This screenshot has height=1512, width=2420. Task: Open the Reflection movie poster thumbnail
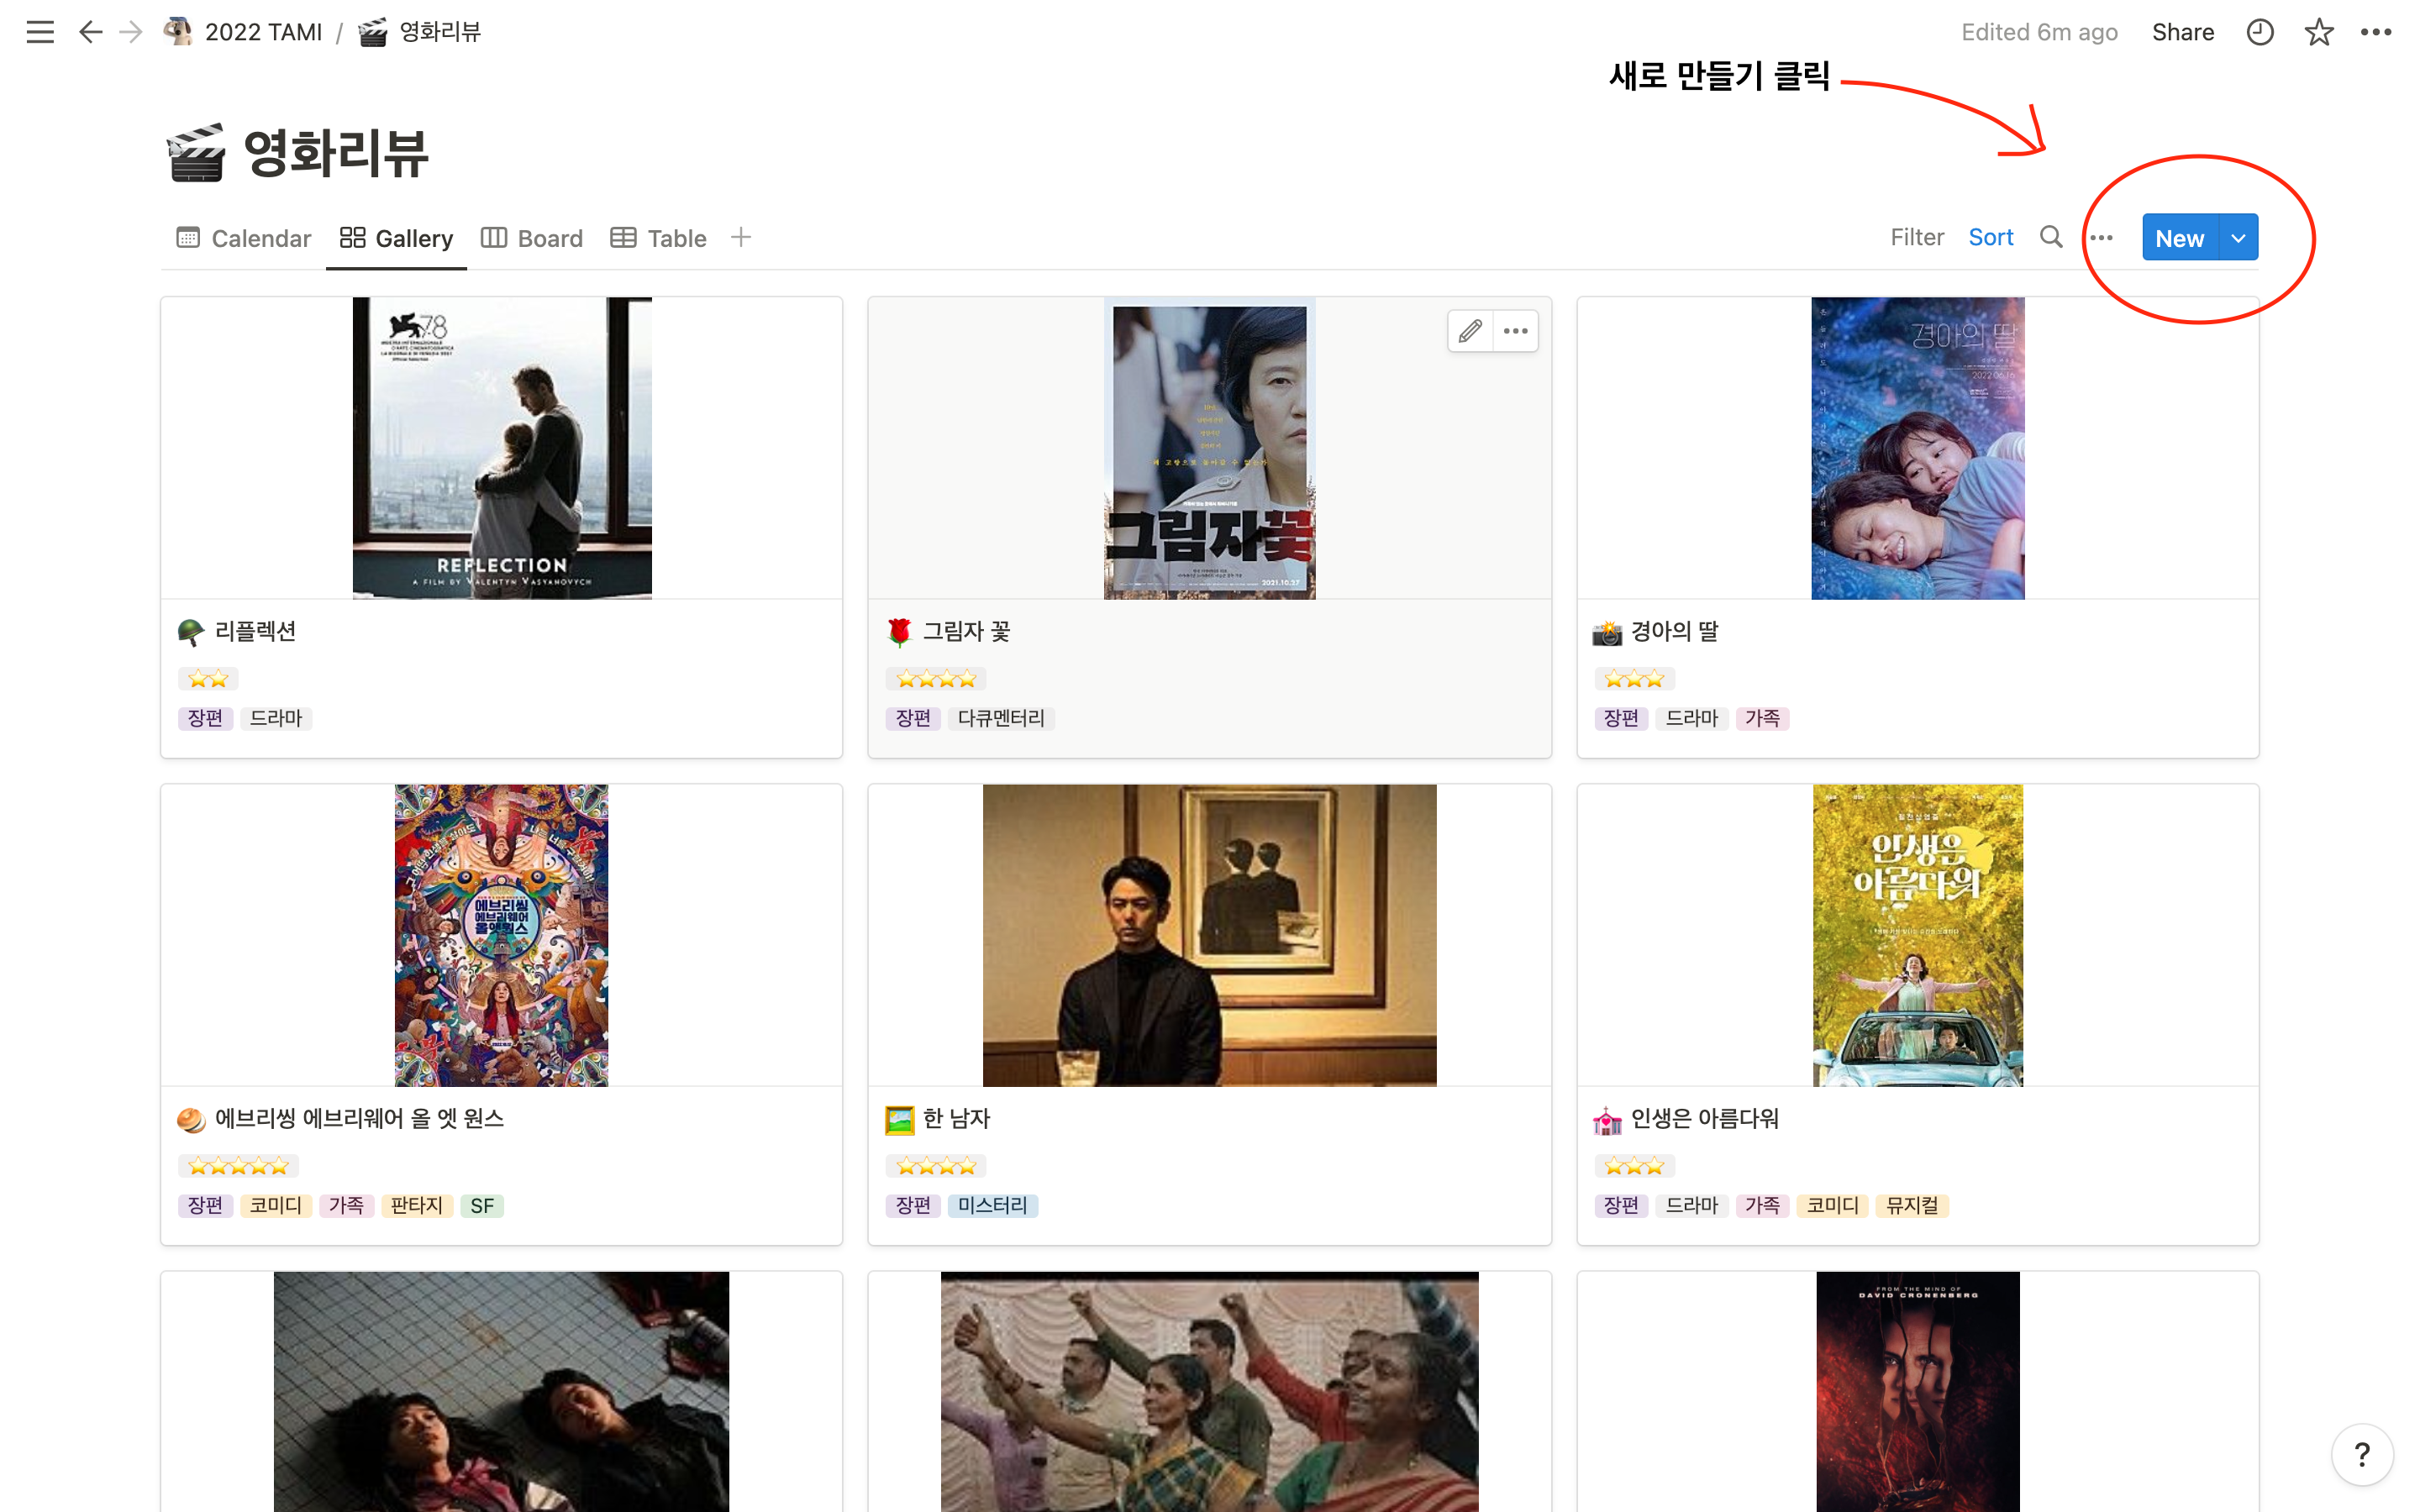click(502, 448)
